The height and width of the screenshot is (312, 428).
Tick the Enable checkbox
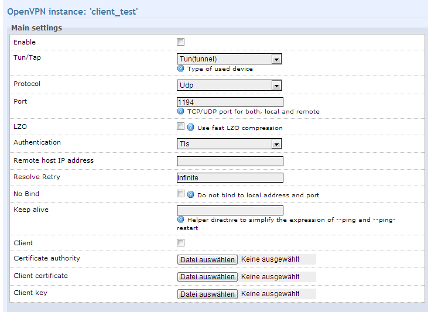(x=181, y=42)
